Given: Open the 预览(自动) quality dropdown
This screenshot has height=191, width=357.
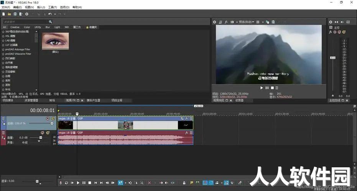Looking at the screenshot, I should pos(246,22).
